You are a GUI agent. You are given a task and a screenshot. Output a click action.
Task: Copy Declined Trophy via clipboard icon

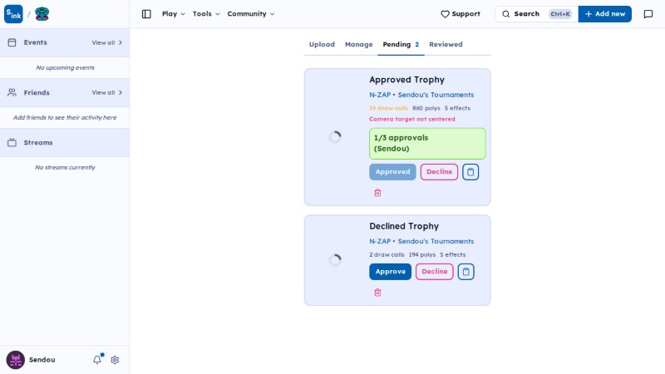tap(465, 272)
